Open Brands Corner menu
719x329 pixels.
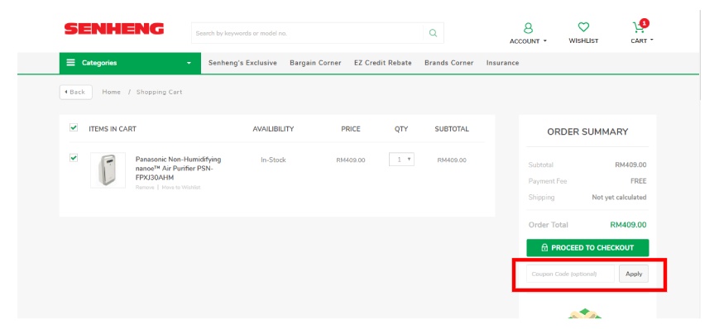(x=449, y=63)
